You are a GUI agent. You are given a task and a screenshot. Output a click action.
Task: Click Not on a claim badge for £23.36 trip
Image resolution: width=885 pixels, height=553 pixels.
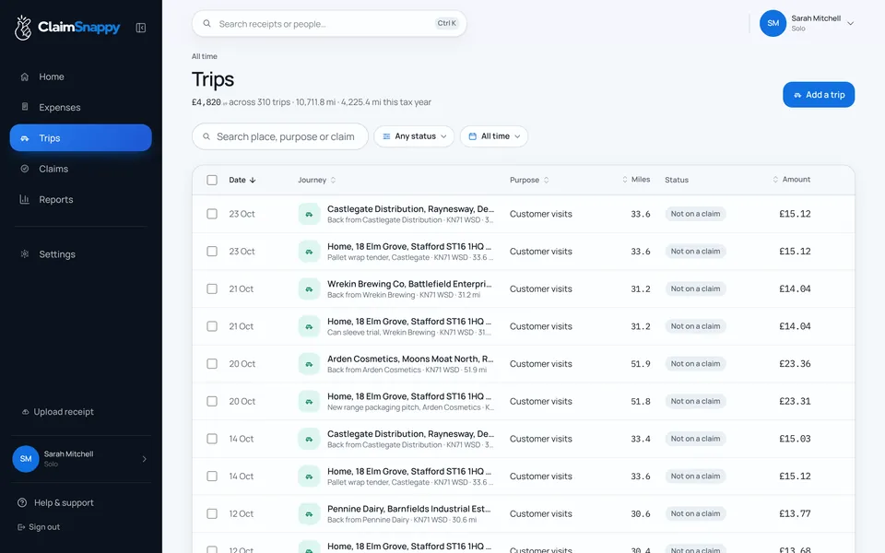[695, 364]
